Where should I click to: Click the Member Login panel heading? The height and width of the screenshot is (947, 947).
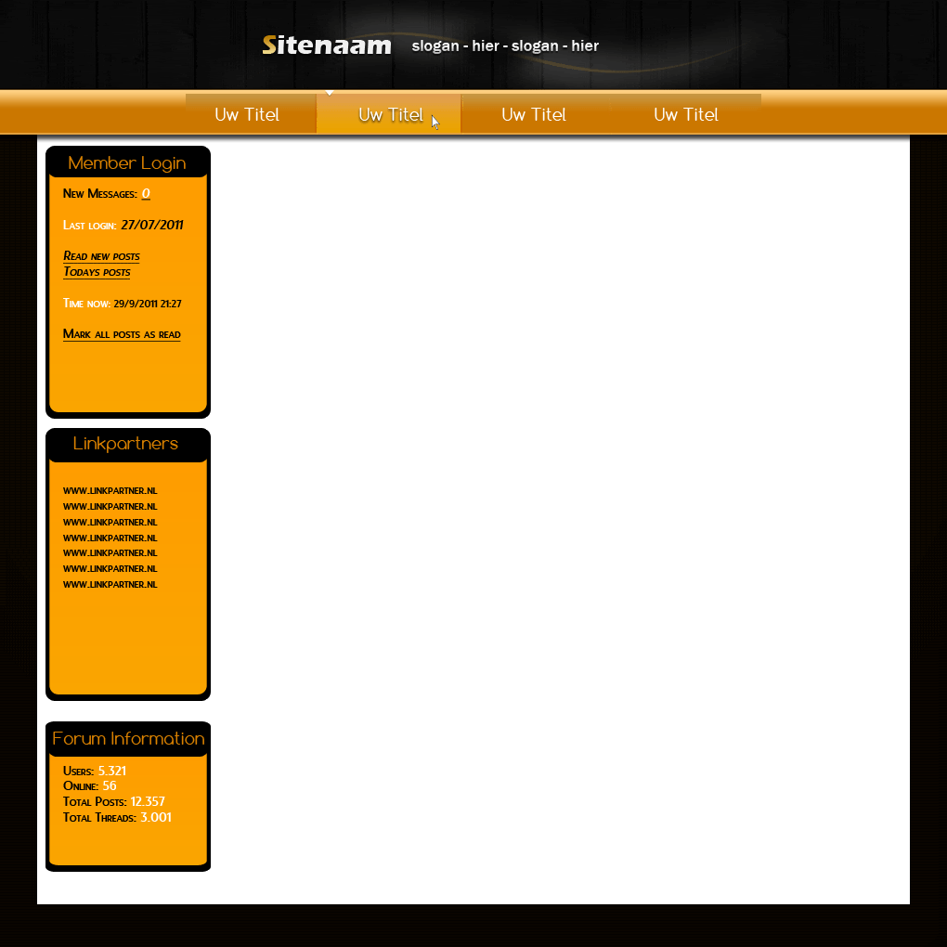point(127,163)
